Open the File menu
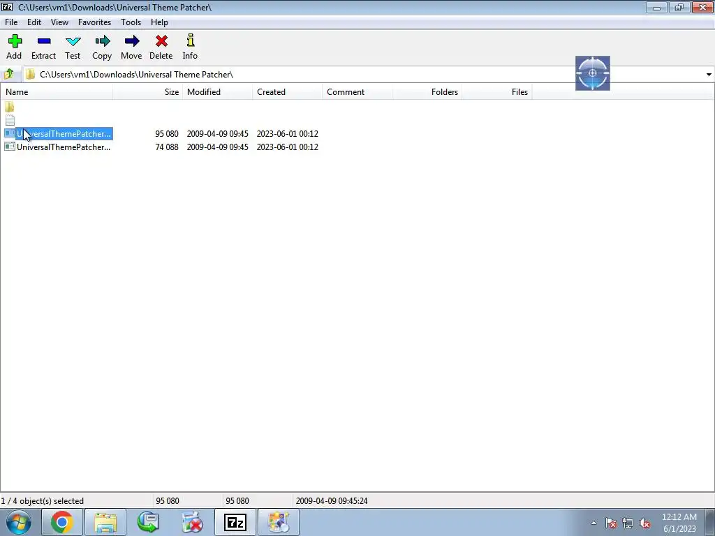The width and height of the screenshot is (715, 536). [11, 22]
